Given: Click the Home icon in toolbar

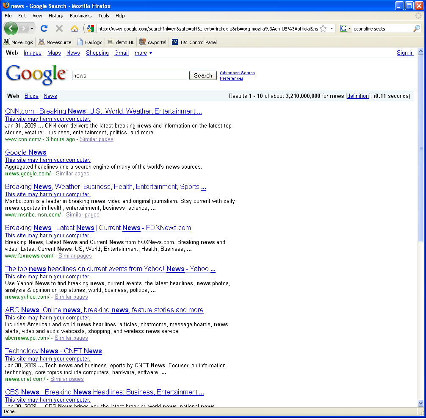Looking at the screenshot, I should [x=75, y=28].
